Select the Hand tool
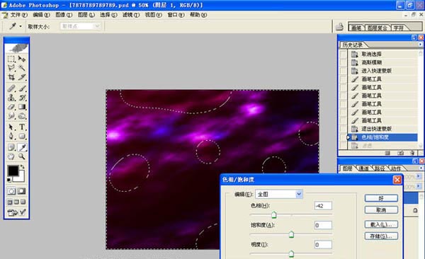 click(x=11, y=156)
